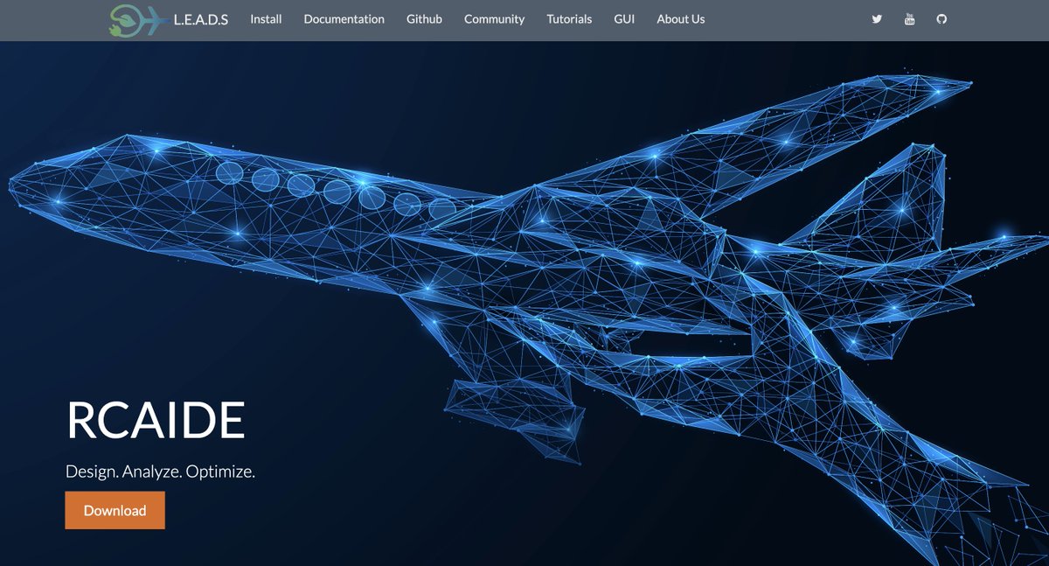Open the GitHub cat icon link

pyautogui.click(x=941, y=19)
